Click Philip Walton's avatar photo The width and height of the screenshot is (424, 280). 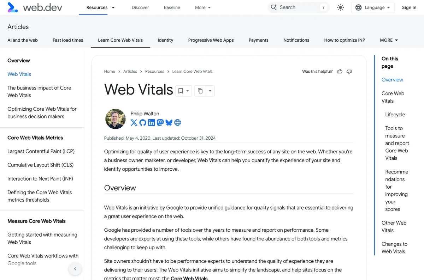116,119
